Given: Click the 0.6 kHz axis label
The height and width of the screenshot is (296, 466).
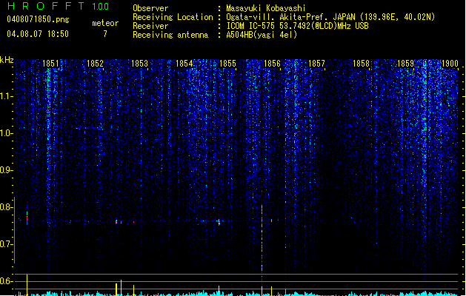Looking at the screenshot, I should (x=6, y=281).
